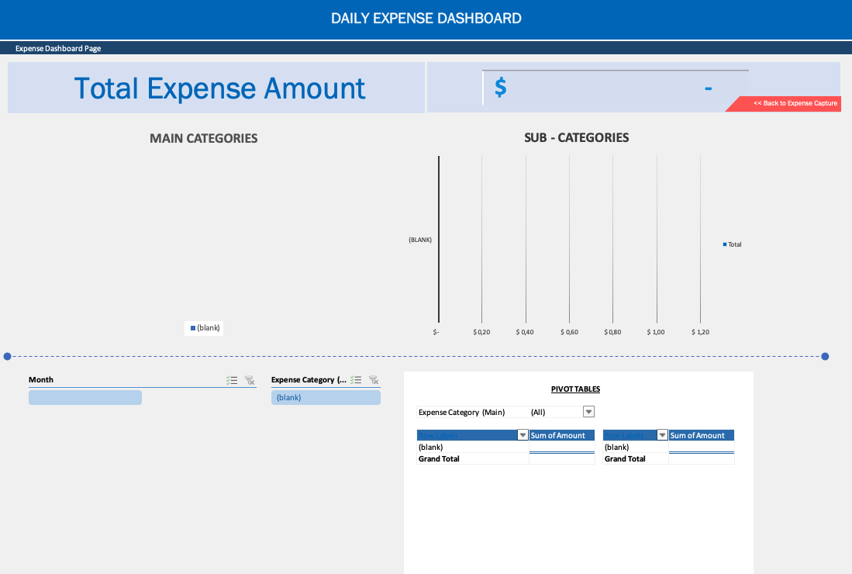Click the $ 0,60 axis label
Image resolution: width=852 pixels, height=574 pixels.
(x=570, y=332)
